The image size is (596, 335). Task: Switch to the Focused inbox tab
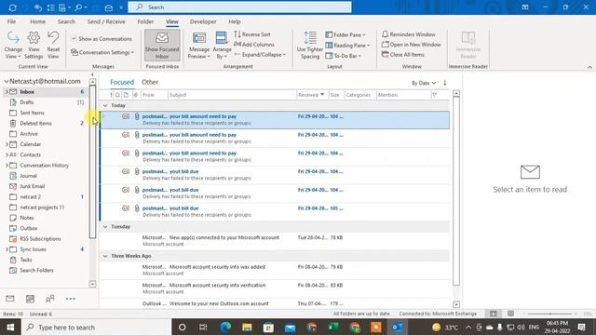pyautogui.click(x=122, y=82)
